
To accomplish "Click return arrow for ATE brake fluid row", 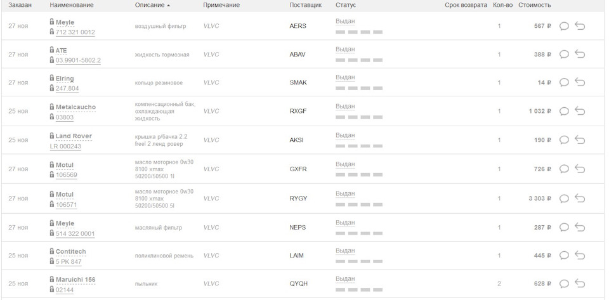I will coord(579,55).
